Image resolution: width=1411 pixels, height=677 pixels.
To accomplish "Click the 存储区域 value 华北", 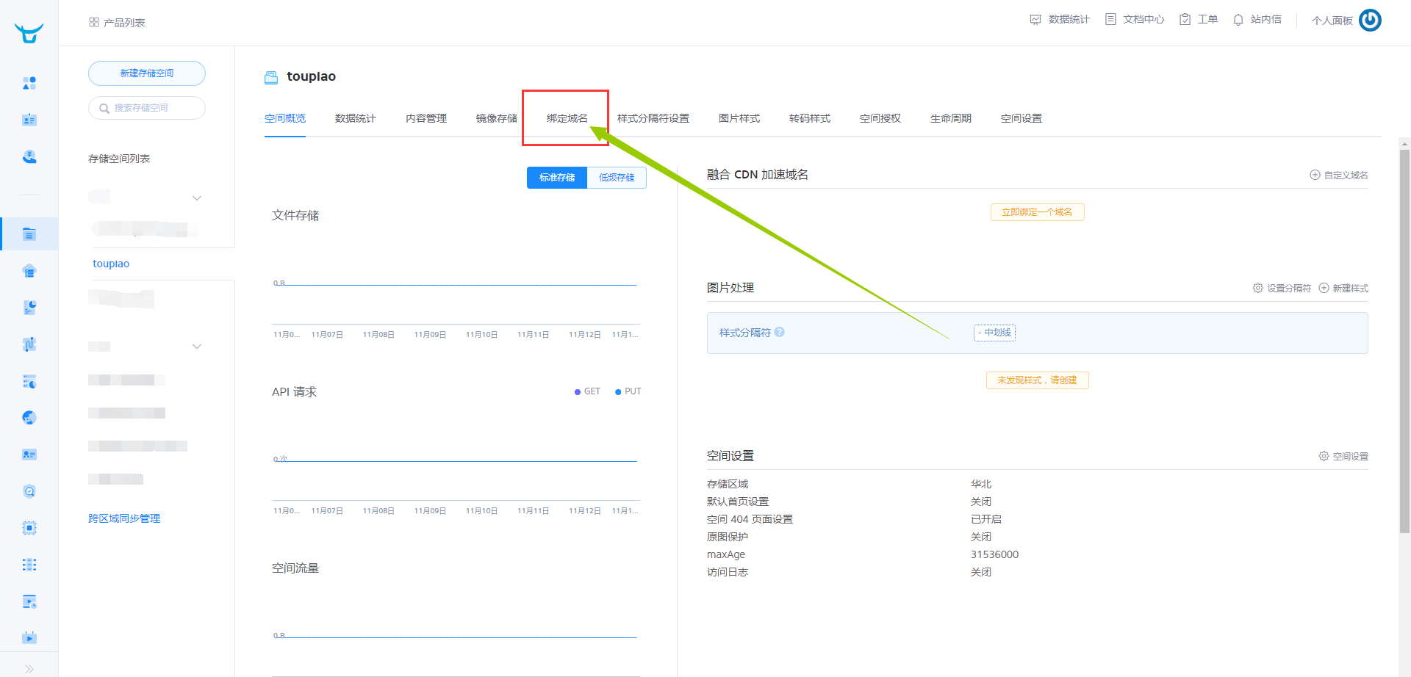I will point(981,484).
